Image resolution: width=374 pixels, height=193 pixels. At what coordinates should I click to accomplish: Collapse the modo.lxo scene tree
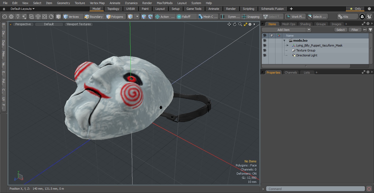point(284,41)
